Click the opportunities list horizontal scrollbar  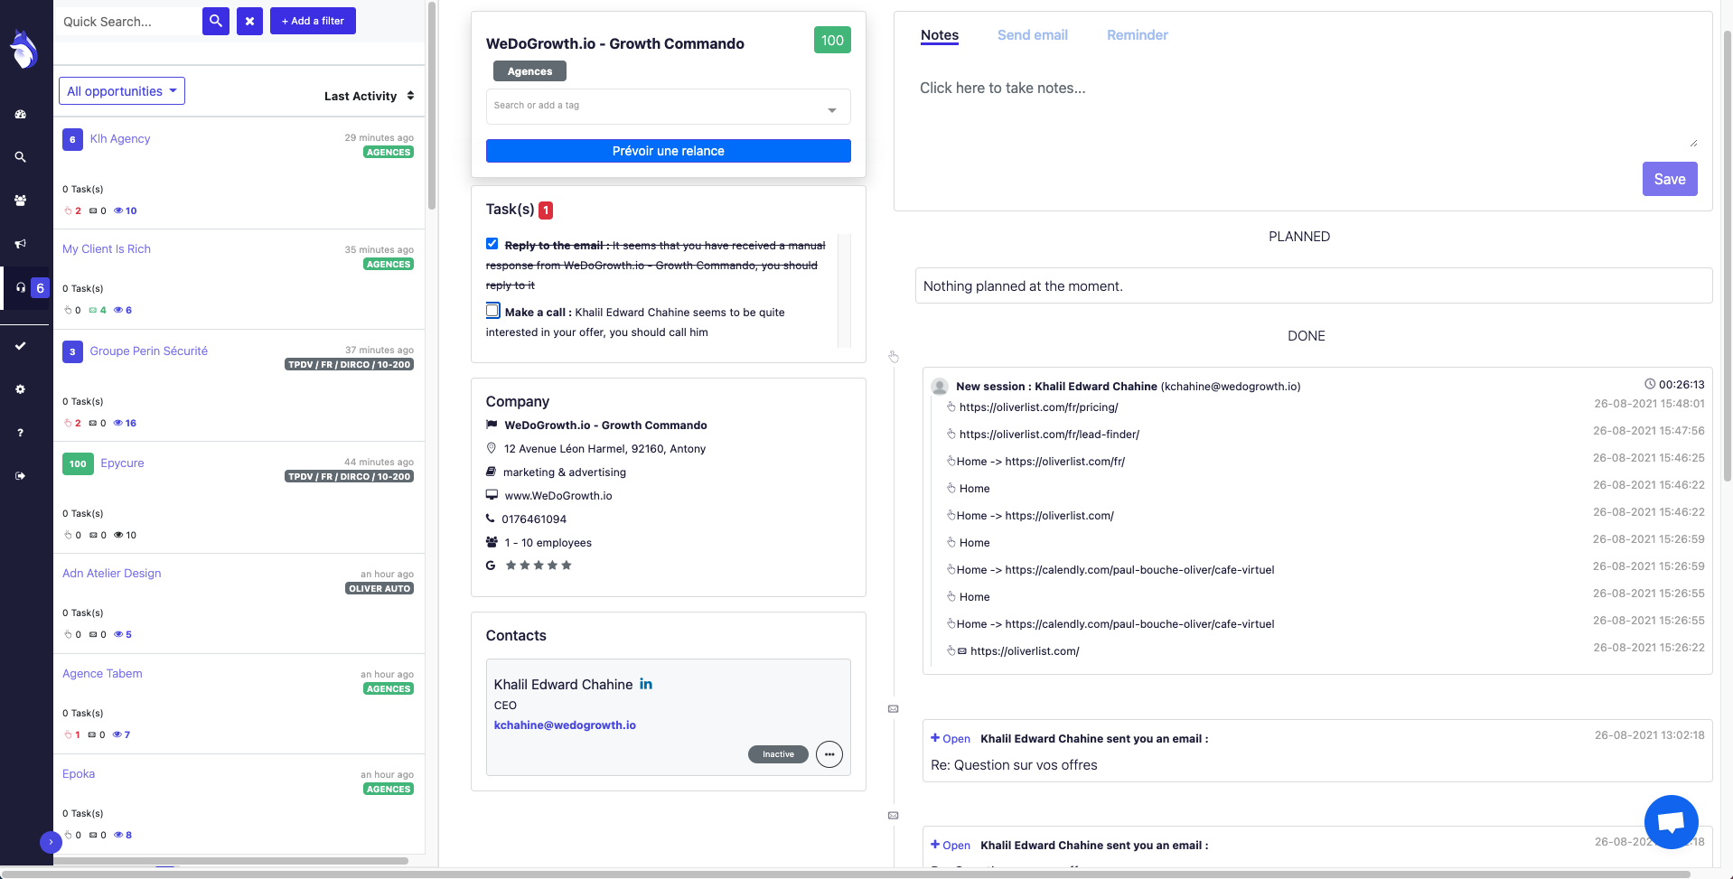pos(230,861)
